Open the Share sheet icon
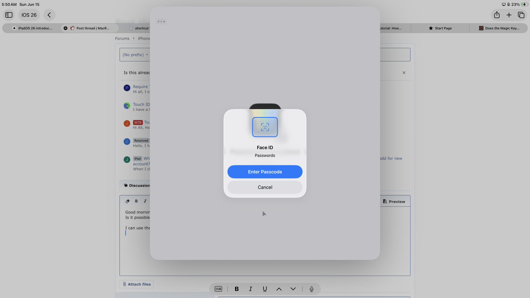Viewport: 530px width, 298px height. (x=497, y=15)
